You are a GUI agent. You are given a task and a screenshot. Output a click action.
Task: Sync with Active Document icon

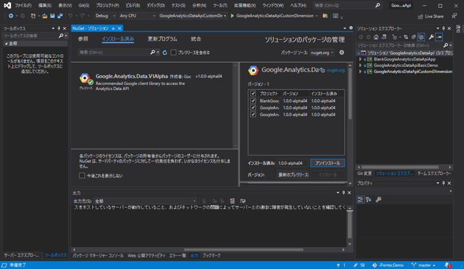pyautogui.click(x=406, y=37)
